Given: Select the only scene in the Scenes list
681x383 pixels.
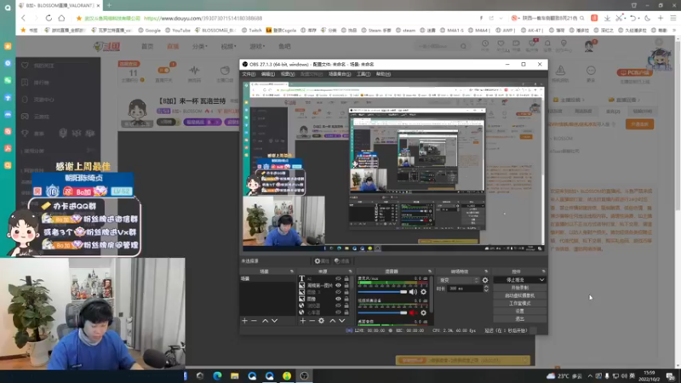Looking at the screenshot, I should tap(267, 279).
